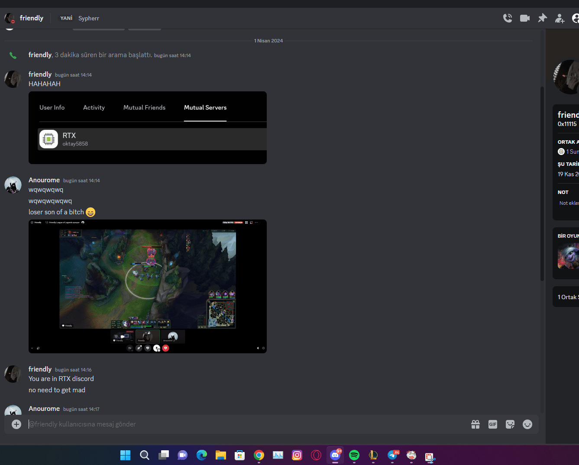579x465 pixels.
Task: Open the cartoon face app on the taskbar
Action: (411, 455)
